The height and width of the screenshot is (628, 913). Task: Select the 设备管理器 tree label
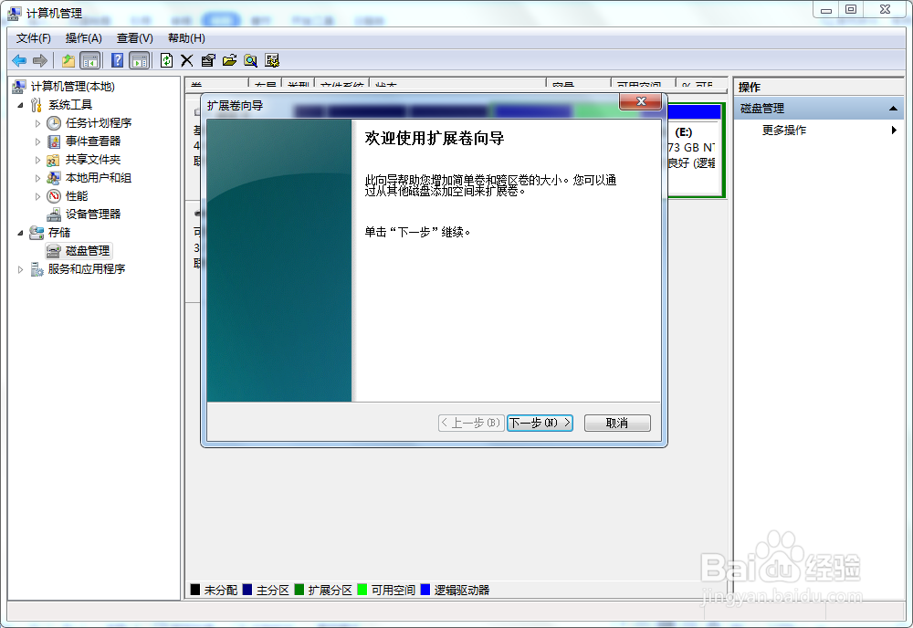(93, 215)
